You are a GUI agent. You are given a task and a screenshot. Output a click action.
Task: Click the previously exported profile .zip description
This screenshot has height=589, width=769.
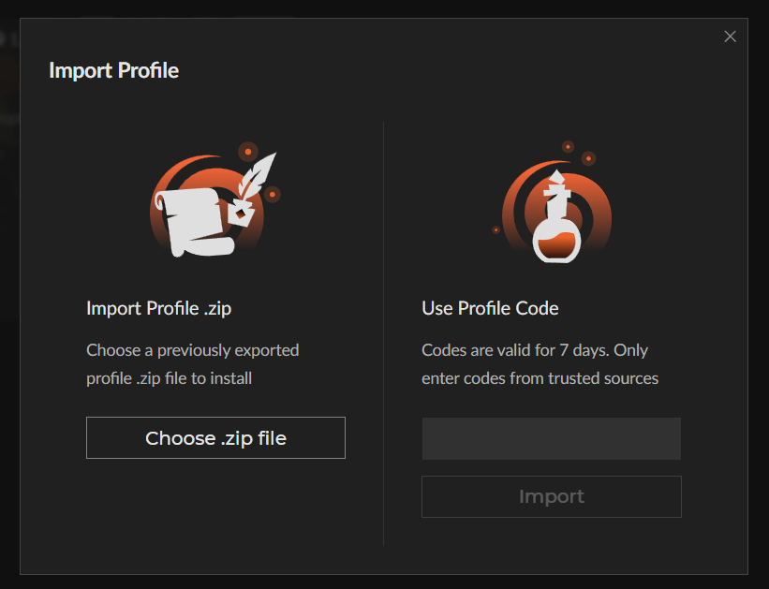point(192,364)
